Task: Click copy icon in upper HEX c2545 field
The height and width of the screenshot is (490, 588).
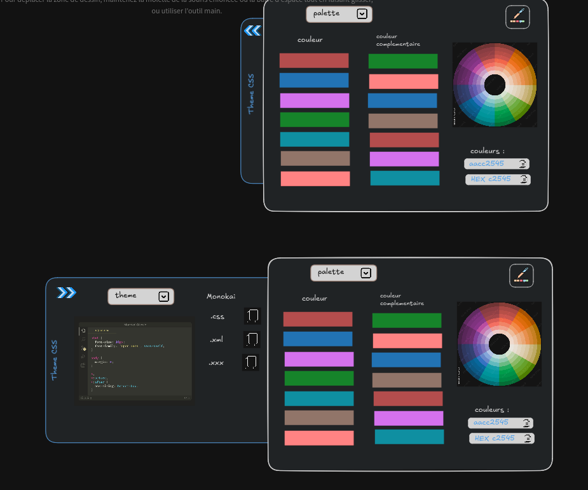Action: click(x=524, y=180)
